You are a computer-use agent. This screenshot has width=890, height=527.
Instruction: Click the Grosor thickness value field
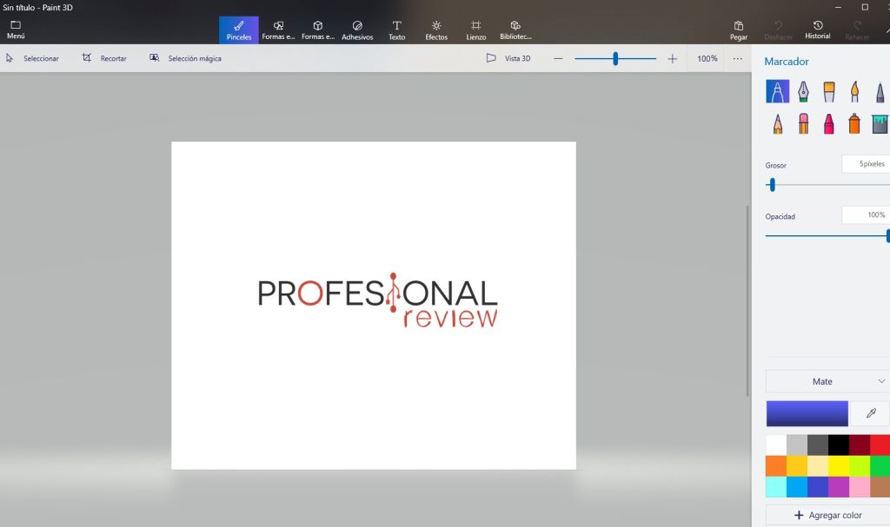pyautogui.click(x=866, y=164)
